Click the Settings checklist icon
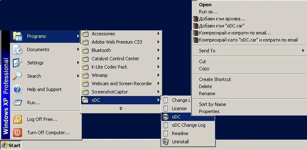The image size is (307, 150). (x=17, y=63)
